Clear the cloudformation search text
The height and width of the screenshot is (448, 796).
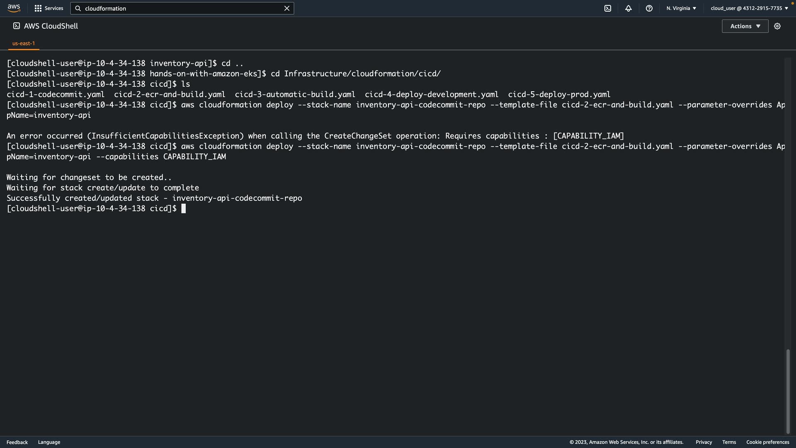[x=286, y=8]
